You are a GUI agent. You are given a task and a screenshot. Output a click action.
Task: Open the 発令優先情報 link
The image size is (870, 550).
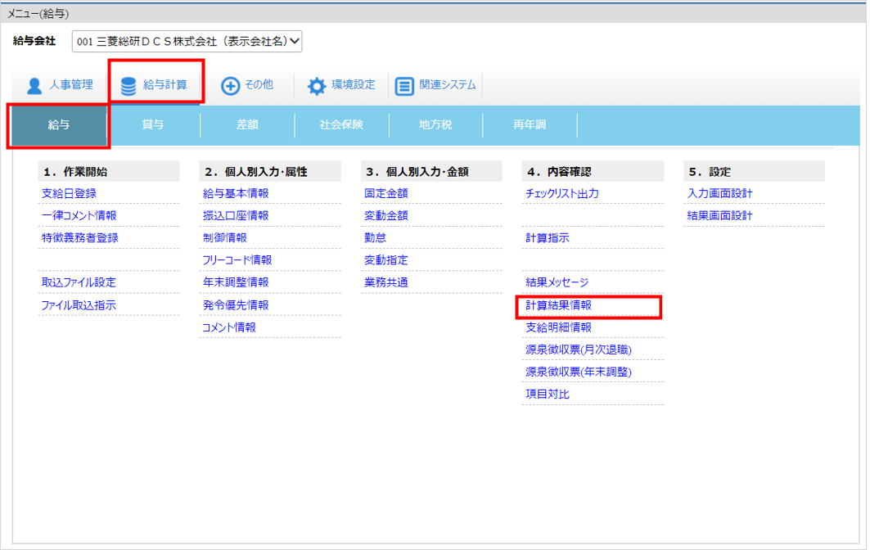click(x=236, y=305)
